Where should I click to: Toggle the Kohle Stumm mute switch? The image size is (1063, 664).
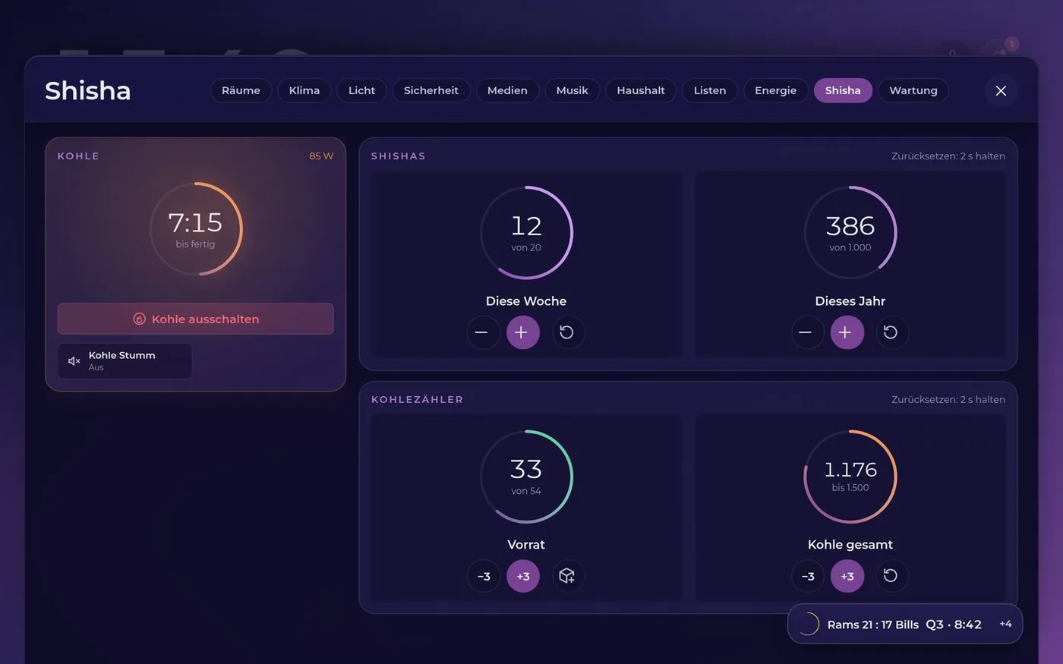[125, 361]
